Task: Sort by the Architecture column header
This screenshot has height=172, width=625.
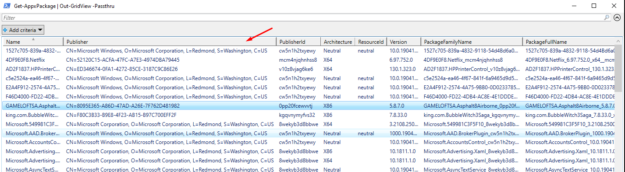Action: [337, 42]
